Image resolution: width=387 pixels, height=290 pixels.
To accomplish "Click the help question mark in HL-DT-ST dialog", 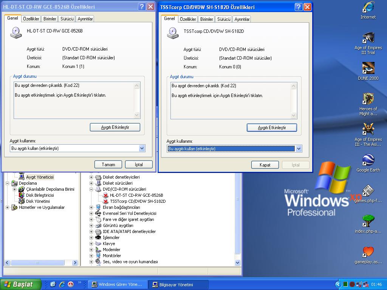I will 142,7.
